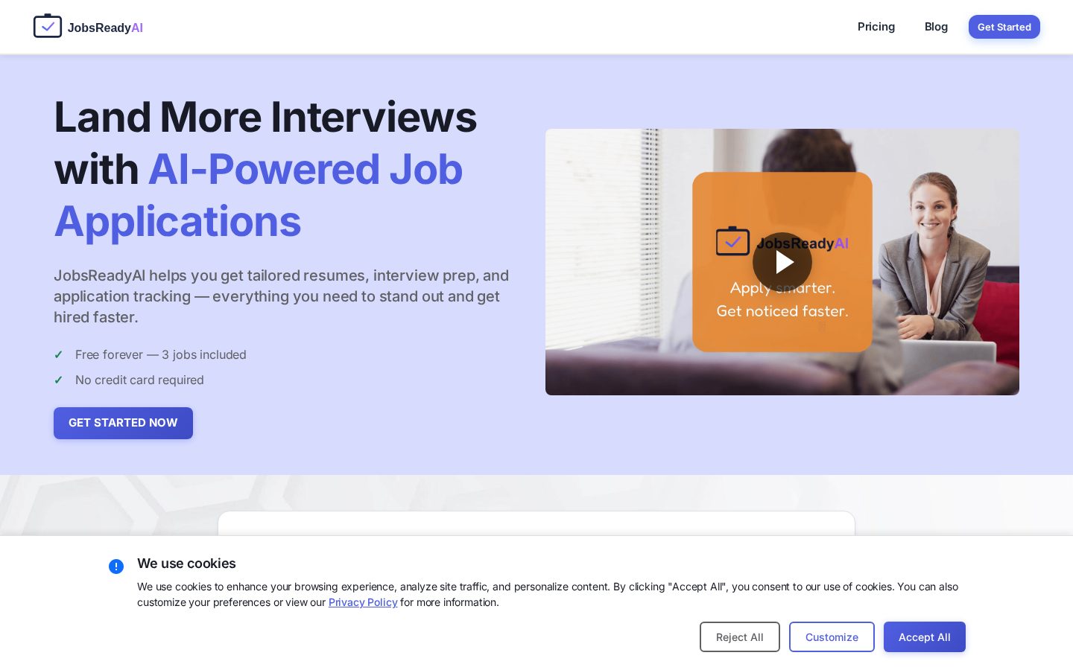The height and width of the screenshot is (670, 1073).
Task: Open the Blog from the navigation
Action: pyautogui.click(x=936, y=27)
